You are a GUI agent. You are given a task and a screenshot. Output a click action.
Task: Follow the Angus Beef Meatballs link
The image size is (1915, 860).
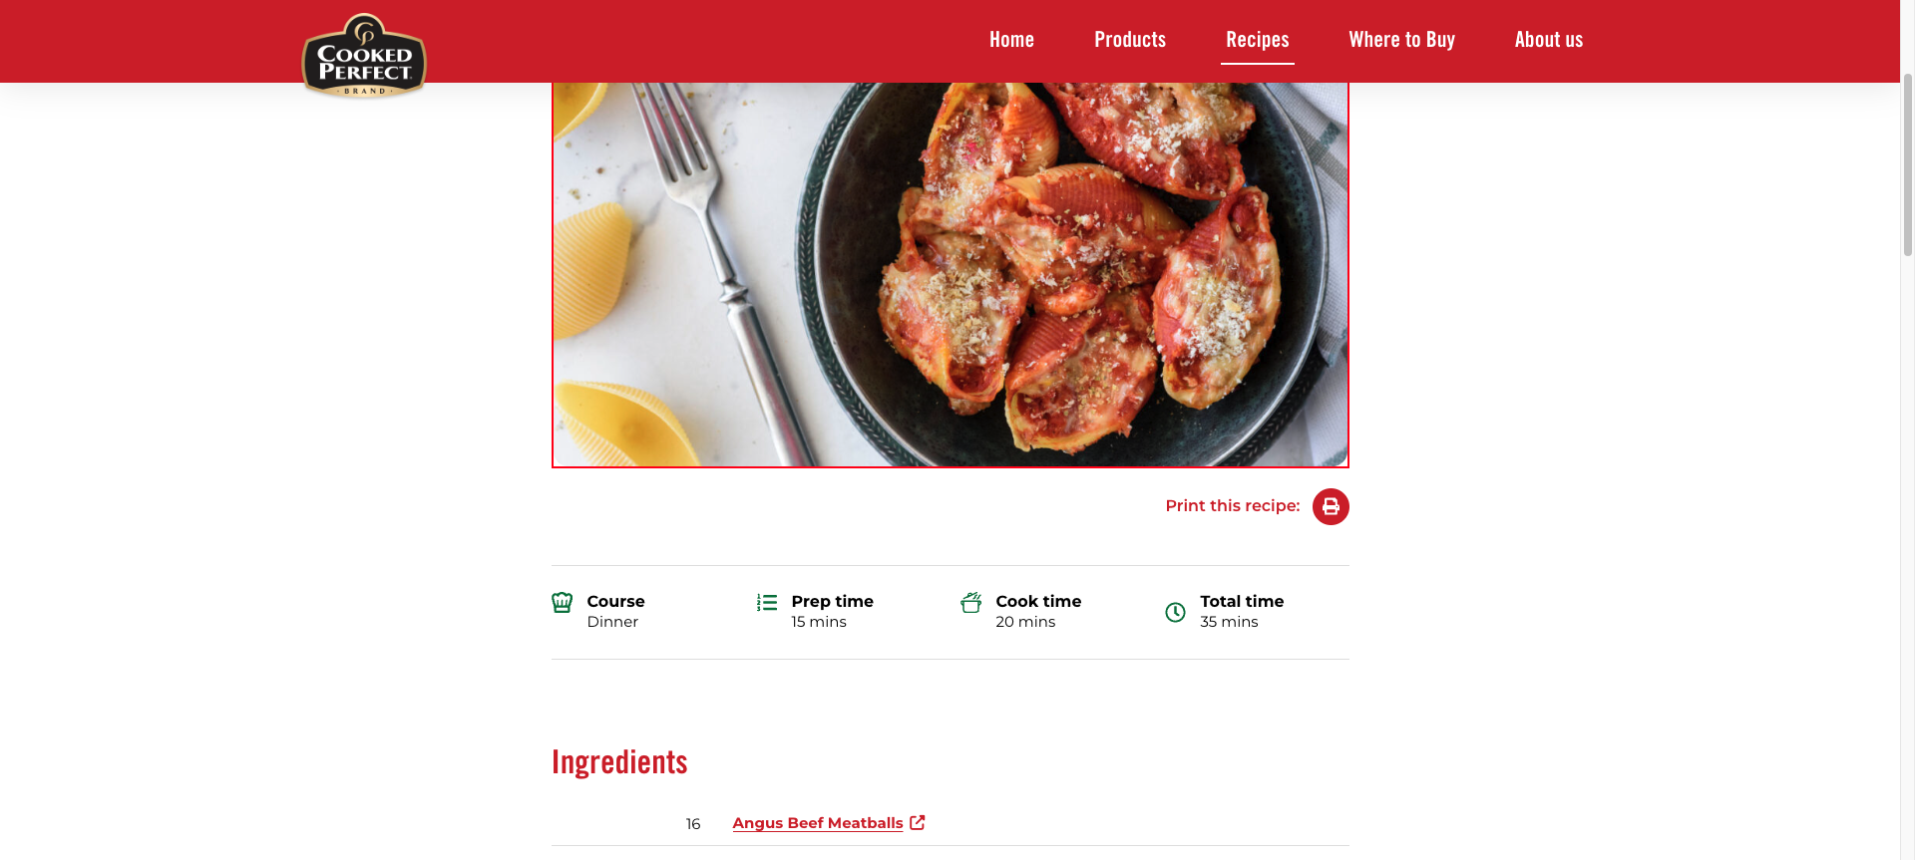click(818, 823)
